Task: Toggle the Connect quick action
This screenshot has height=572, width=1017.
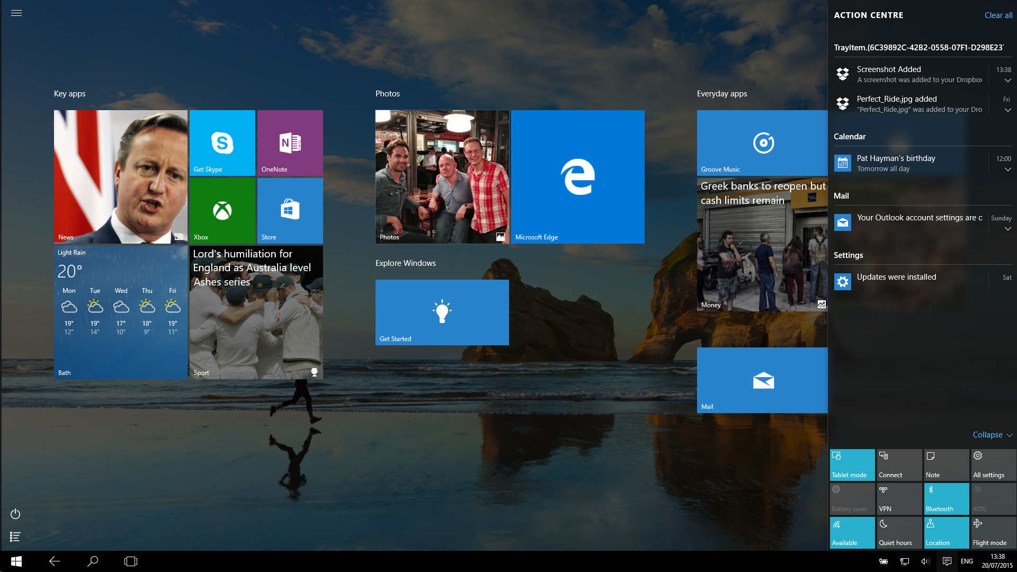Action: click(899, 465)
